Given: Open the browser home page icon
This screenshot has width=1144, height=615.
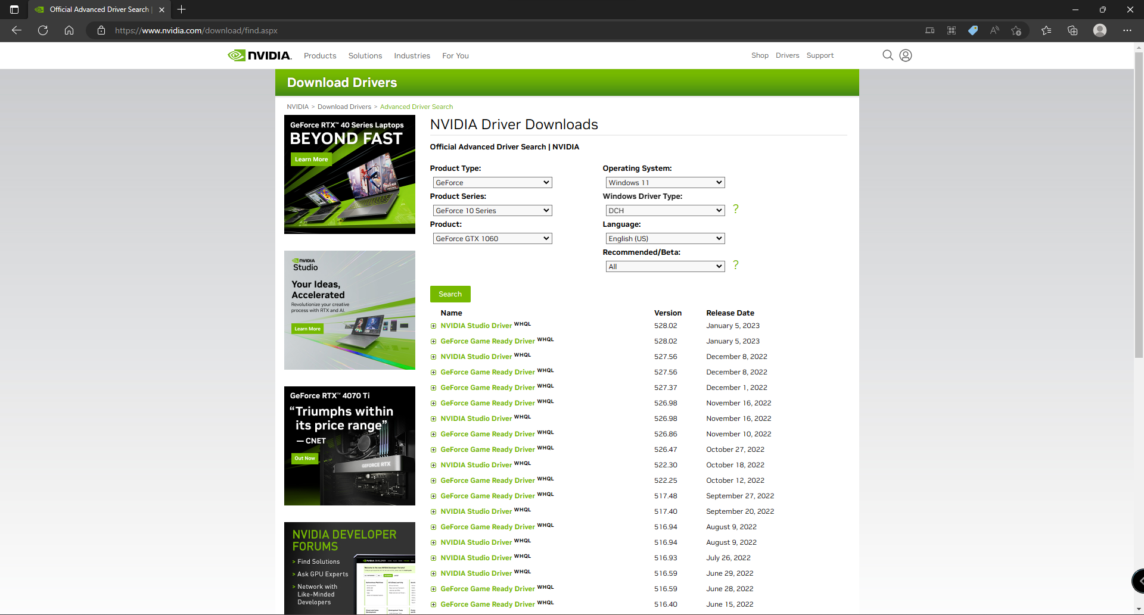Looking at the screenshot, I should 69,30.
